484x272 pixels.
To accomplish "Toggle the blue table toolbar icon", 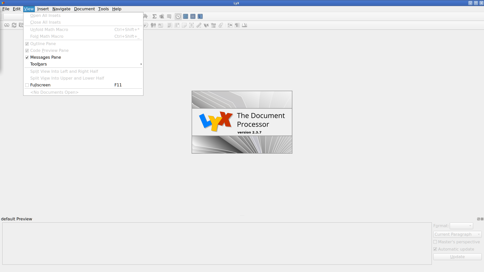I will tap(193, 17).
